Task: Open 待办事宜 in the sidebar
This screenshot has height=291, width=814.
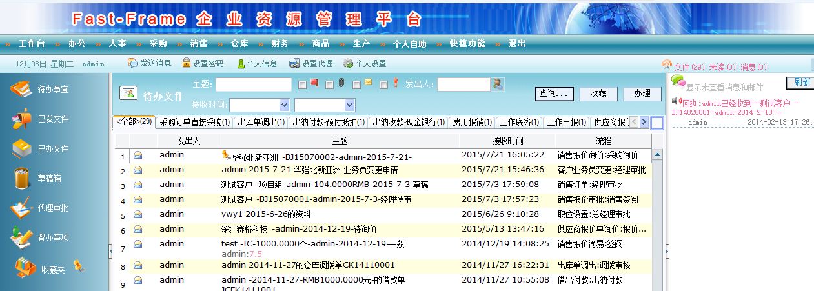Action: [53, 89]
